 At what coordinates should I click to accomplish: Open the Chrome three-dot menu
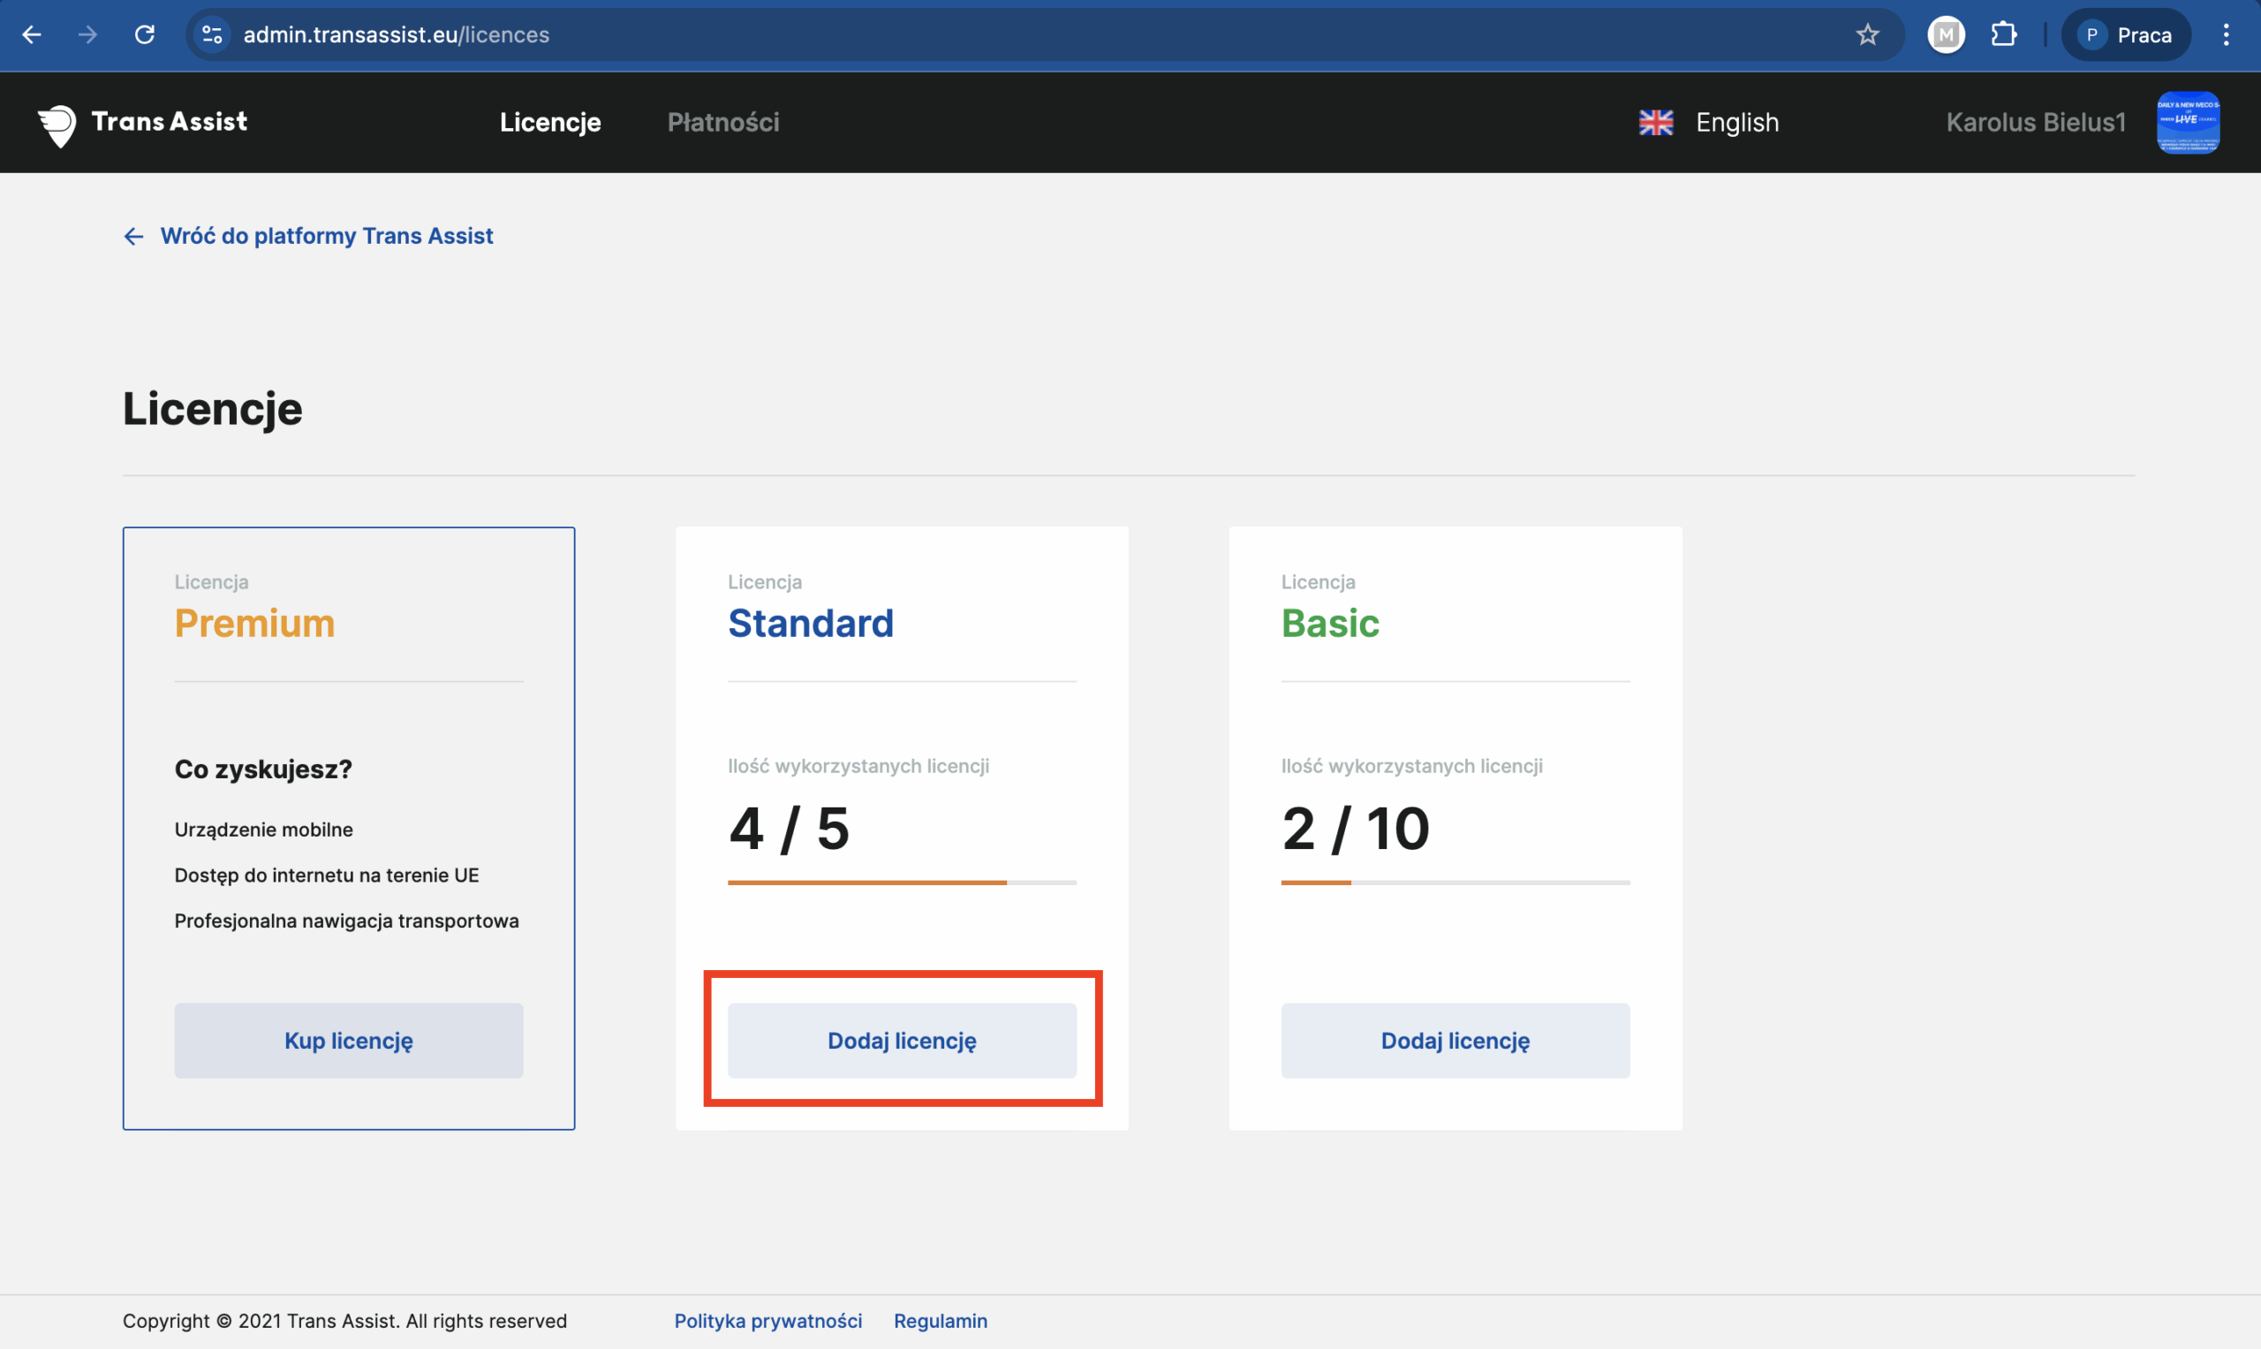pos(2226,34)
